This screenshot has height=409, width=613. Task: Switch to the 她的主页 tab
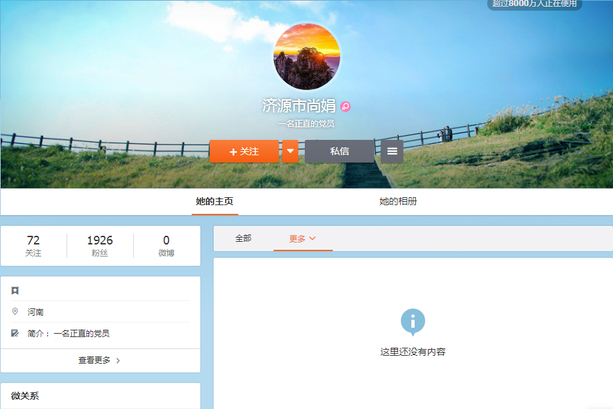coord(214,201)
